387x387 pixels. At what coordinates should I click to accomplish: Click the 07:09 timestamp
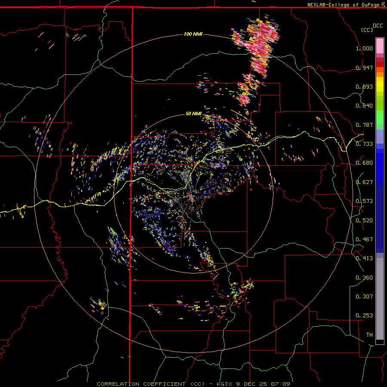click(280, 384)
